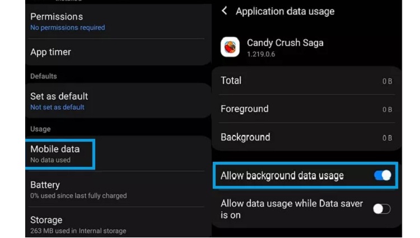Tap the Total data usage row
Screen dimensions: 420x238
click(307, 81)
